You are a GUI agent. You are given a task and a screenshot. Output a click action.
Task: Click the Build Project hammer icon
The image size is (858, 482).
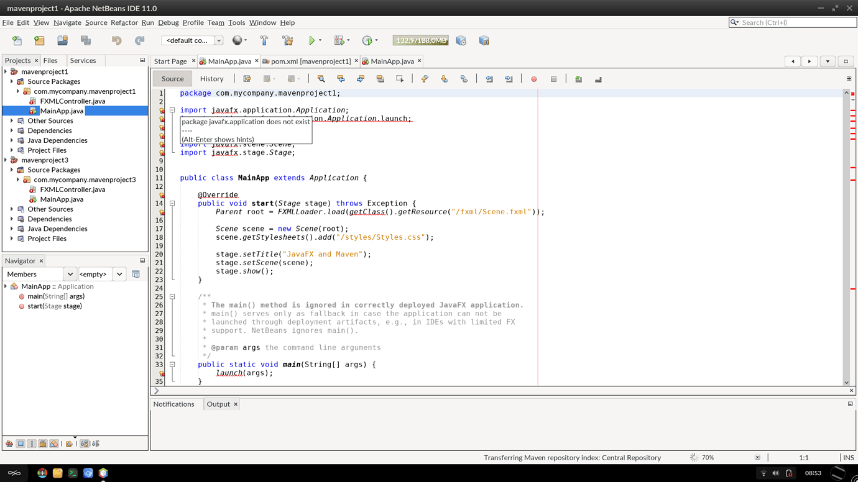pos(264,40)
